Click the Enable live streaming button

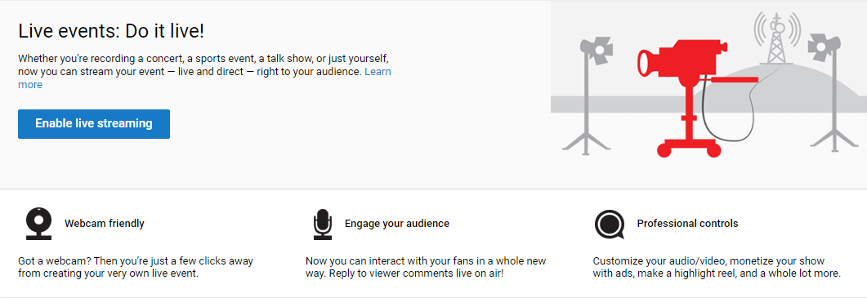click(93, 124)
